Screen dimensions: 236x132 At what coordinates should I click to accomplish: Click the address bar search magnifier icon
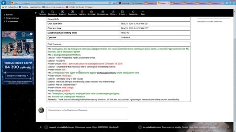coord(110,3)
